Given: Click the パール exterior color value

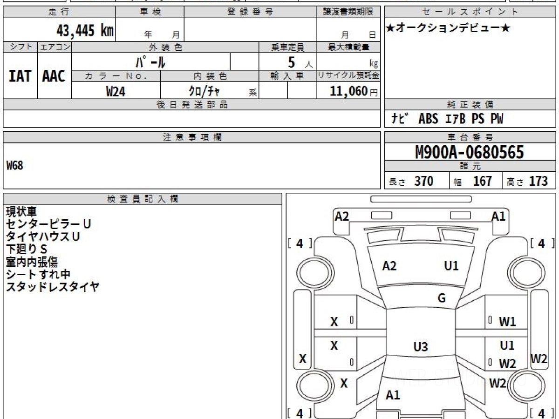Looking at the screenshot, I should click(x=150, y=61).
